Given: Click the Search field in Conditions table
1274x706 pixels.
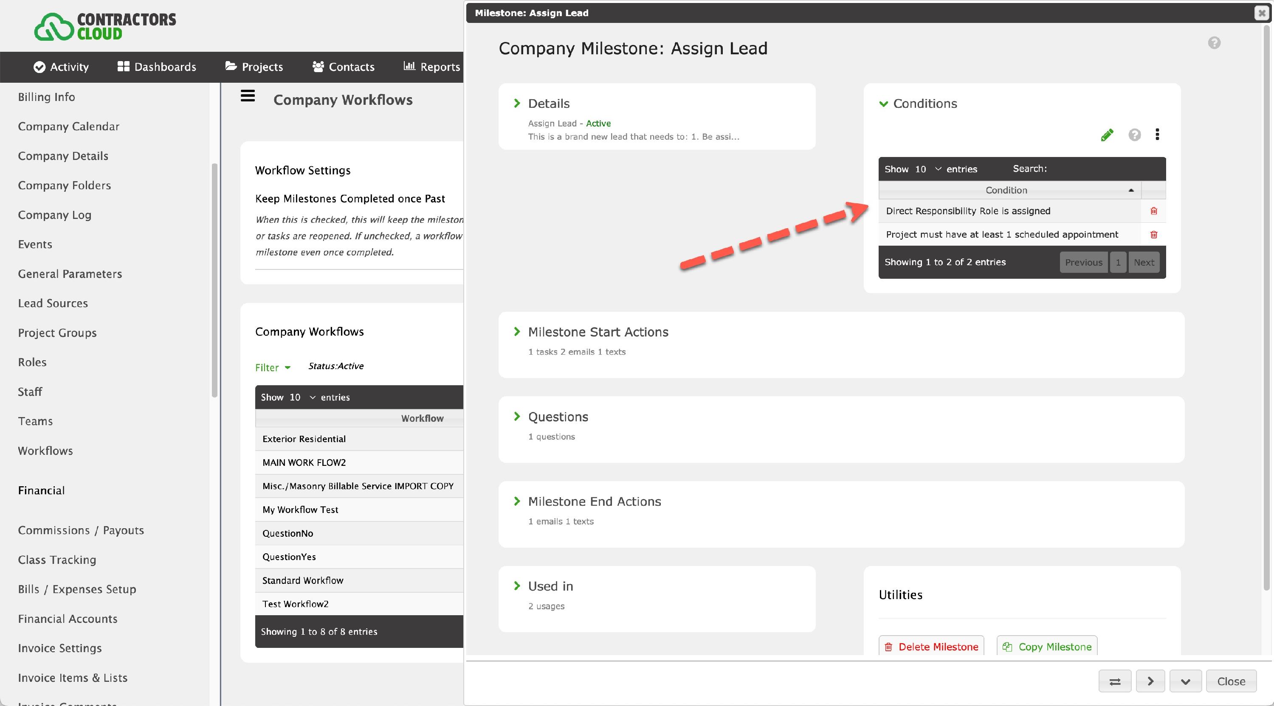Looking at the screenshot, I should coord(1105,169).
